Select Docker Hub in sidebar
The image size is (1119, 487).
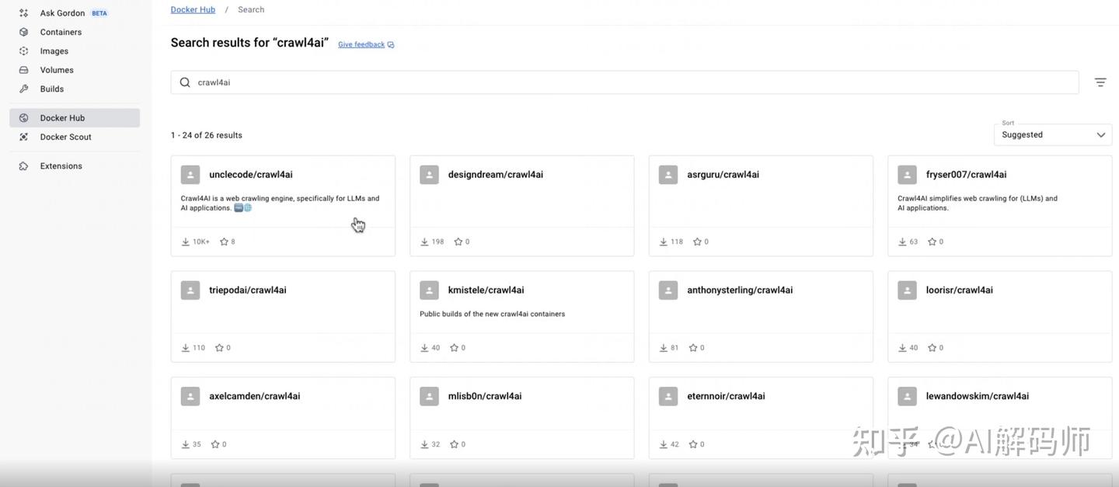75,118
